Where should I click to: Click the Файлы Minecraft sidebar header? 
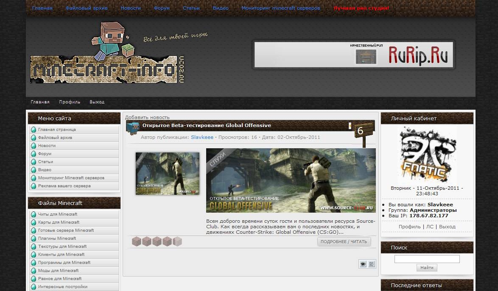point(74,203)
